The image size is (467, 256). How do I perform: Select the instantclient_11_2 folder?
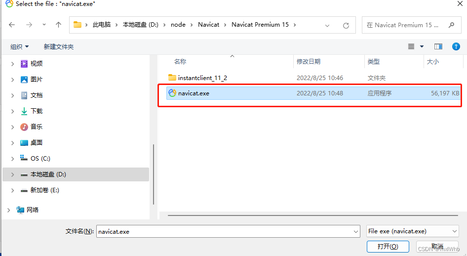(202, 78)
